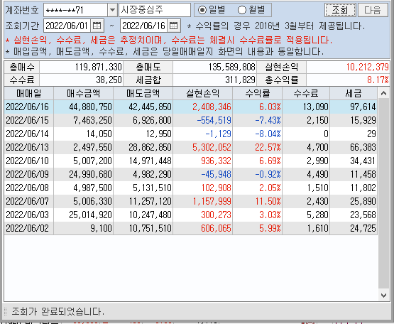This screenshot has height=324, width=394.
Task: Select the 월별 monthly radio button
Action: click(x=242, y=10)
